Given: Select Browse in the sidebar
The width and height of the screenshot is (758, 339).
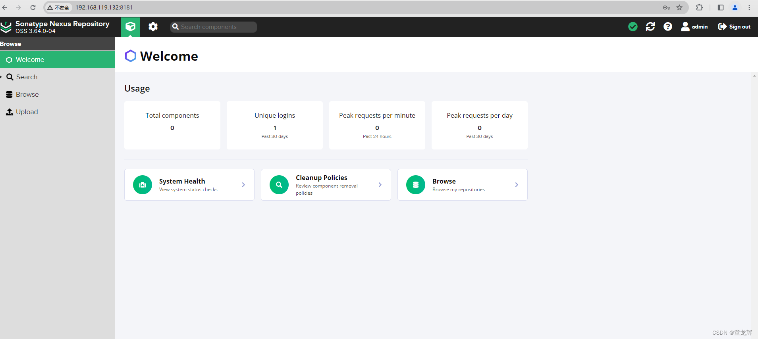Looking at the screenshot, I should click(57, 94).
